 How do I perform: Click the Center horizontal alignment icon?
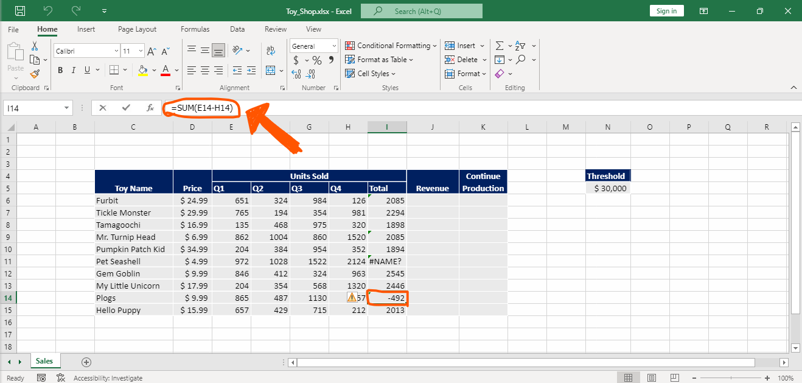[x=205, y=70]
